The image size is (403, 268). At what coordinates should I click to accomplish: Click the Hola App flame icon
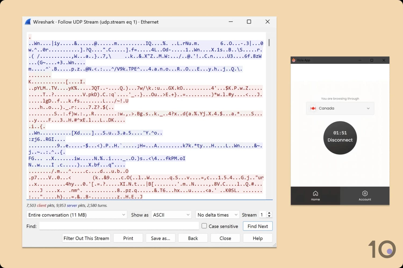point(294,60)
